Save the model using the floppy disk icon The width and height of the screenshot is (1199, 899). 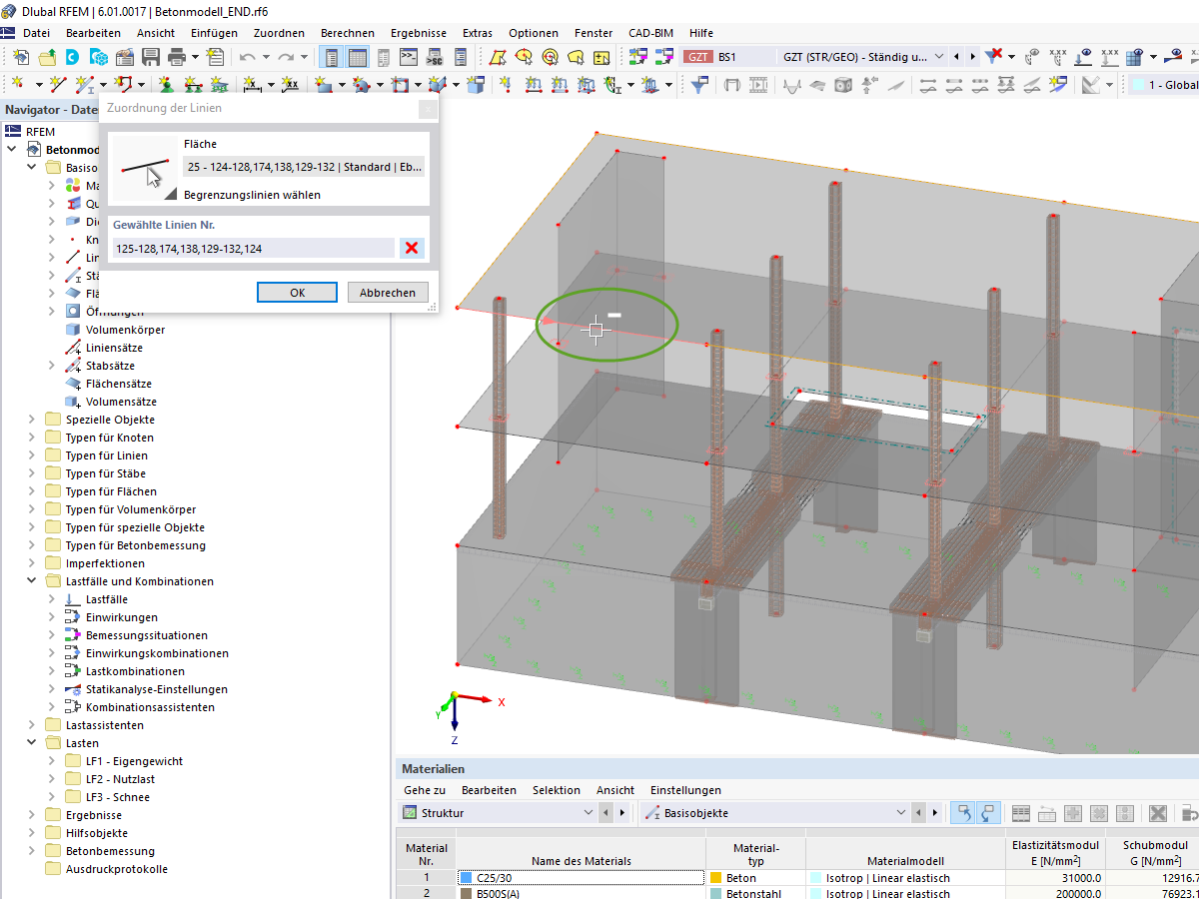pyautogui.click(x=152, y=57)
